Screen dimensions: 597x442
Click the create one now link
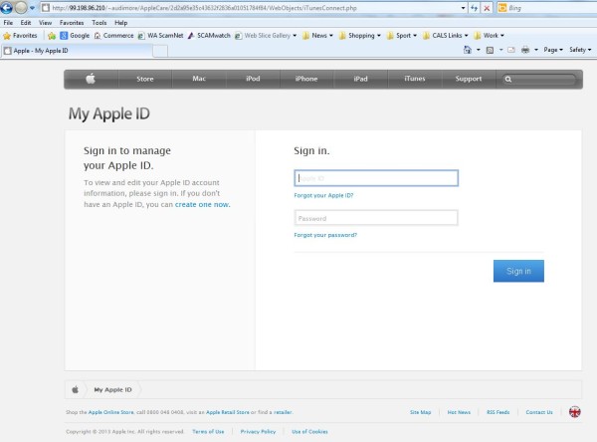(202, 205)
